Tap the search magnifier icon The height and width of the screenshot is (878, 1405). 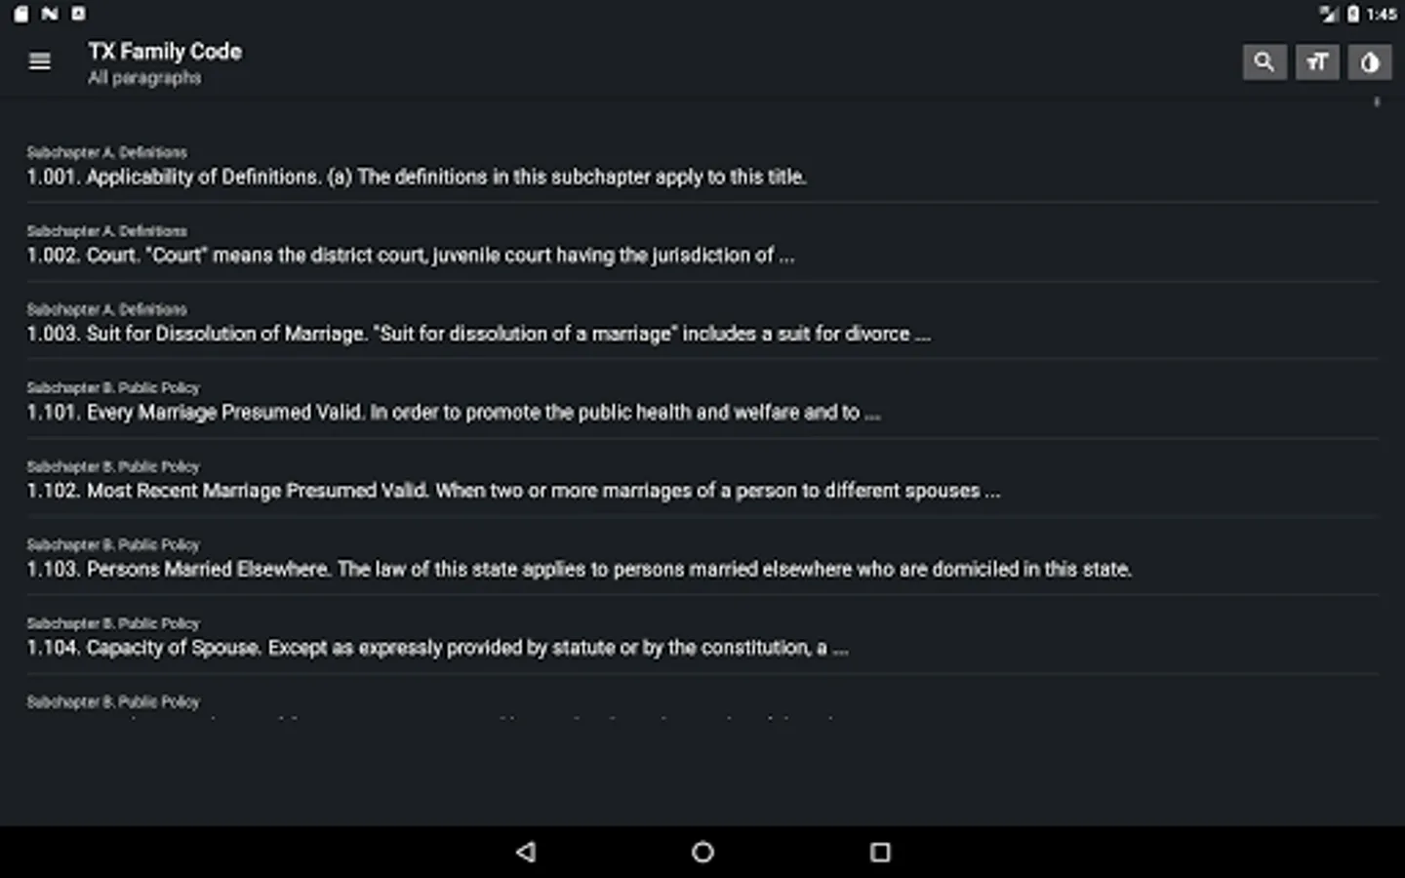[1264, 62]
